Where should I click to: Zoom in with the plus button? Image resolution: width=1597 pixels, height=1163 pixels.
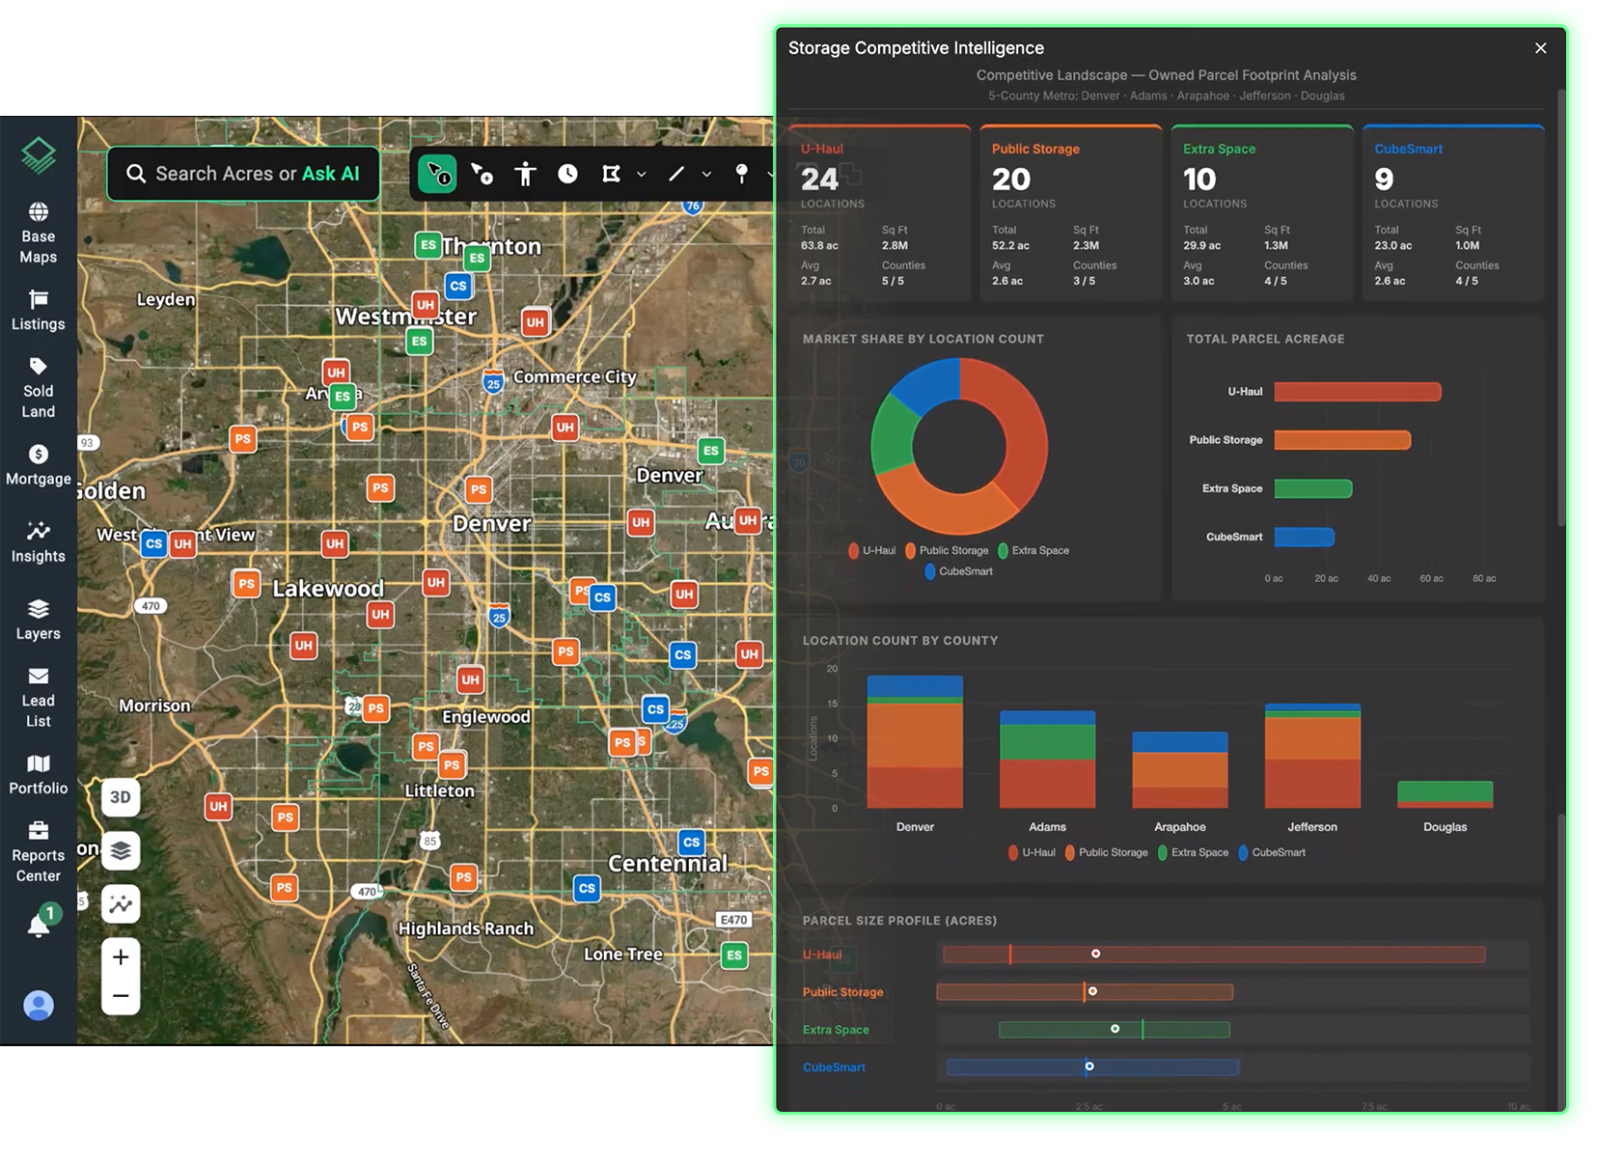121,956
